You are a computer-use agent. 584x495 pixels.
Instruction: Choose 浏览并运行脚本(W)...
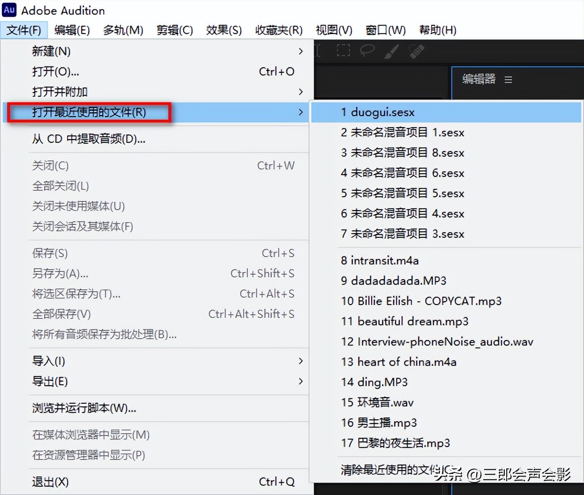click(155, 408)
